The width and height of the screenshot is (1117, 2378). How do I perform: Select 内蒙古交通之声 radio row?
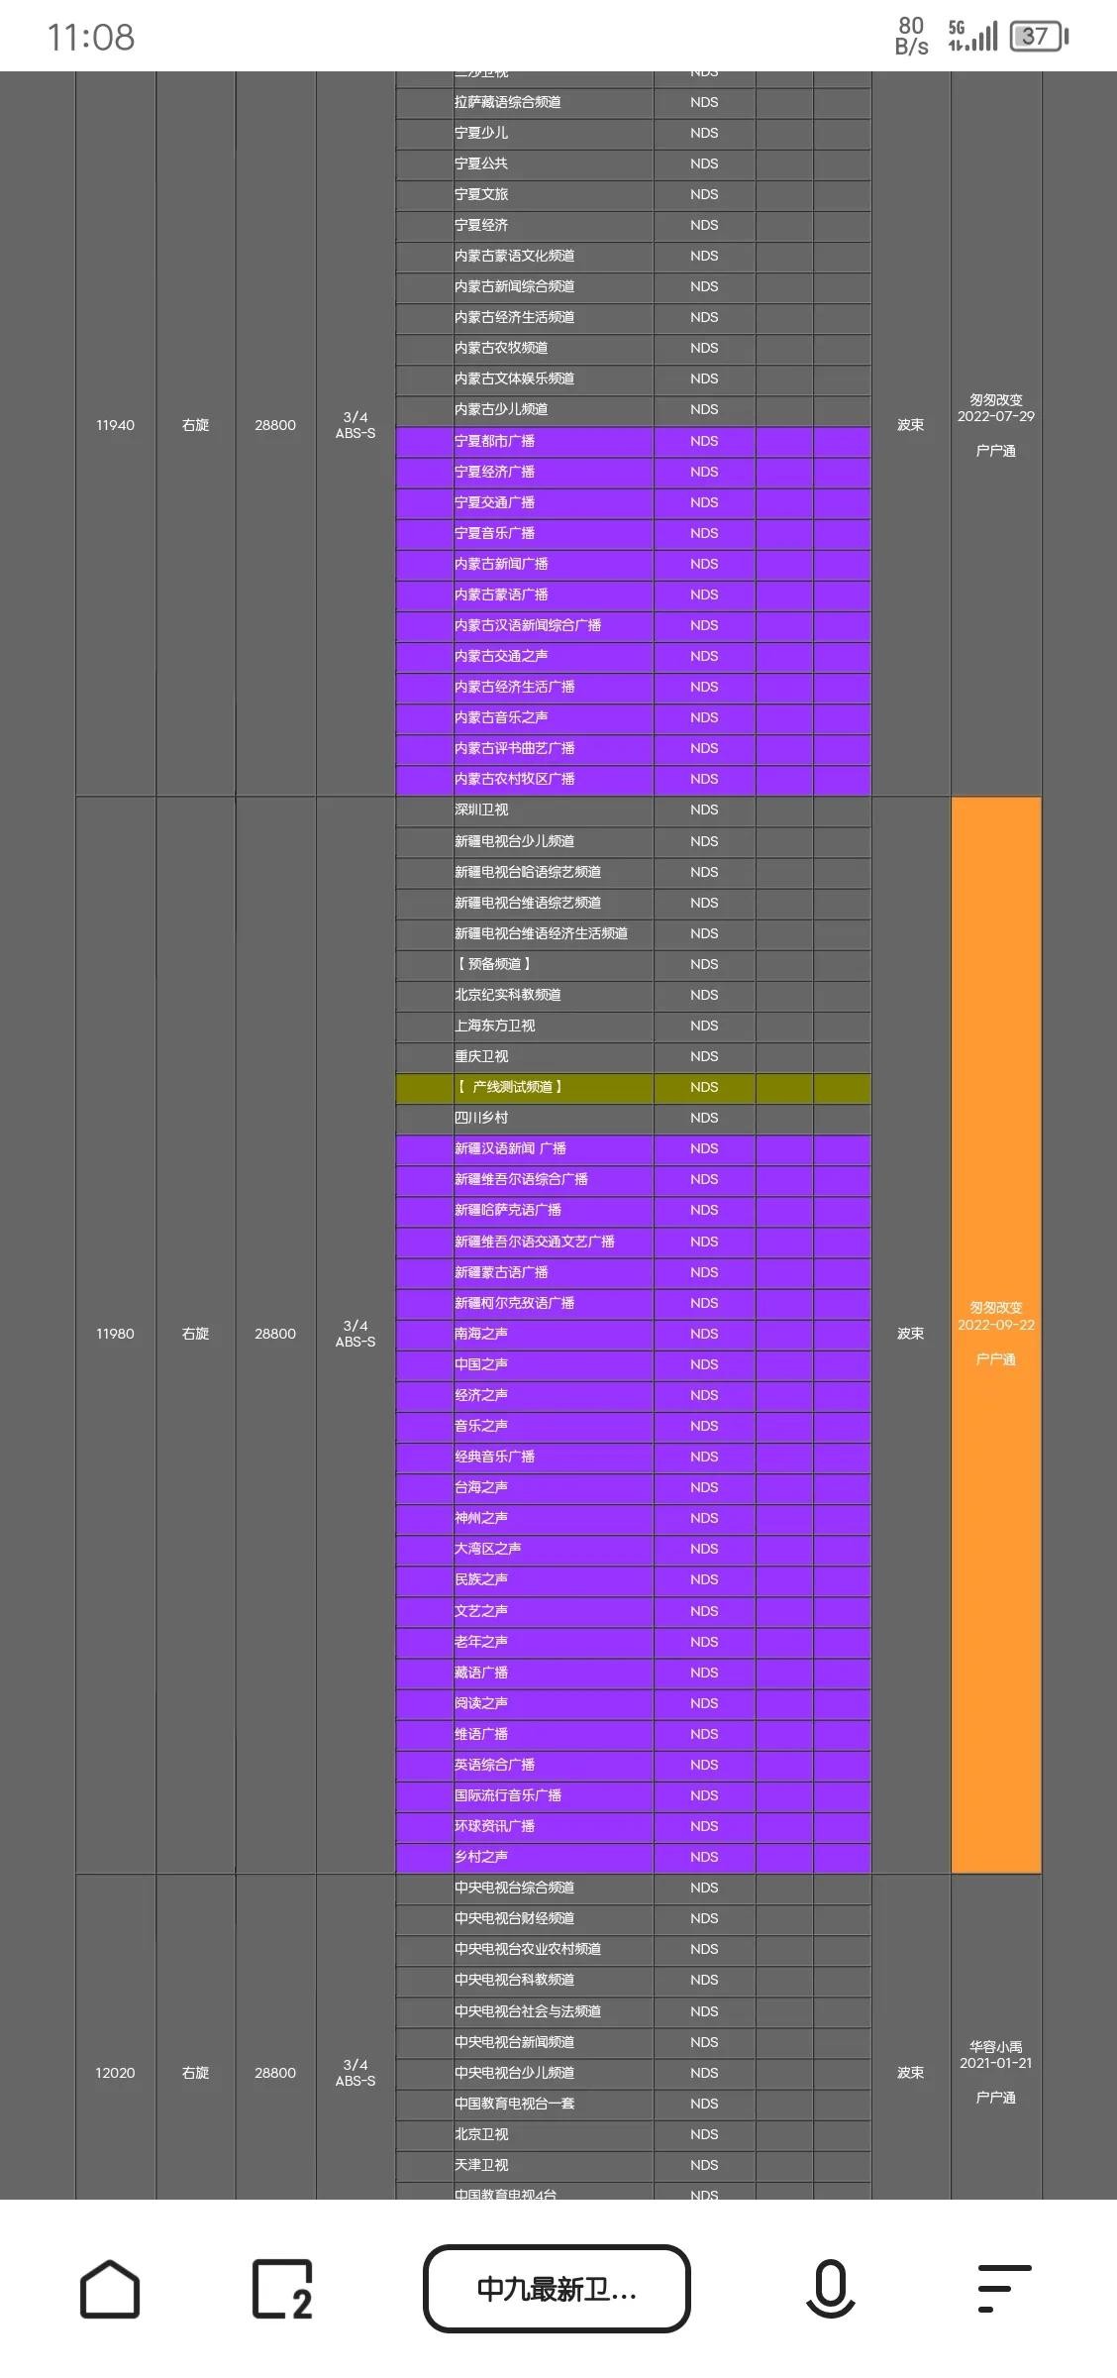coord(634,656)
